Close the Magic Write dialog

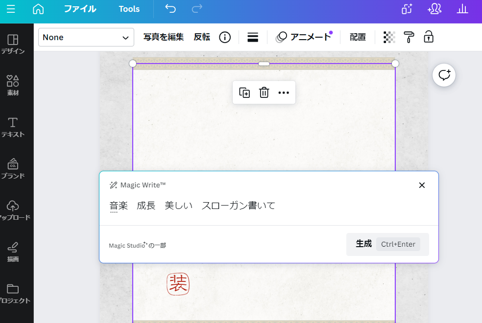click(x=422, y=185)
